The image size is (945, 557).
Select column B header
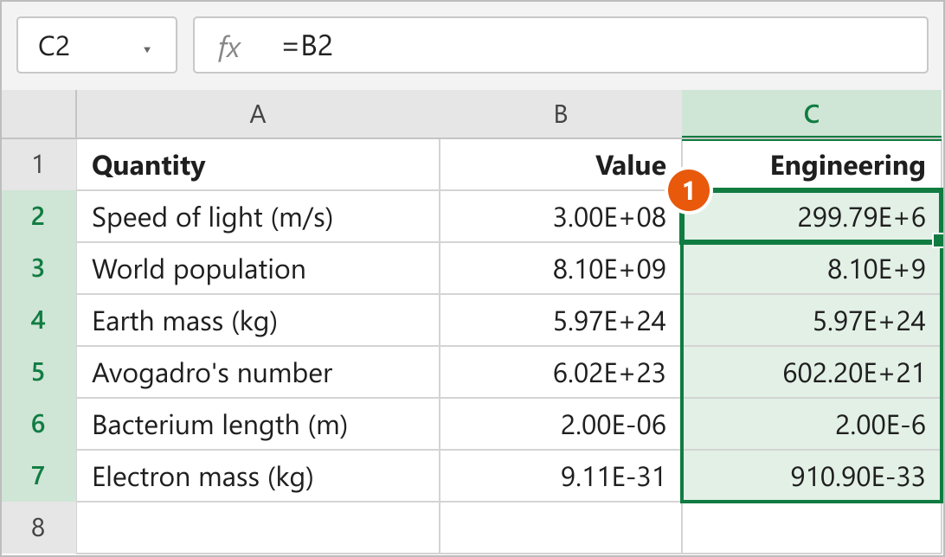tap(561, 114)
